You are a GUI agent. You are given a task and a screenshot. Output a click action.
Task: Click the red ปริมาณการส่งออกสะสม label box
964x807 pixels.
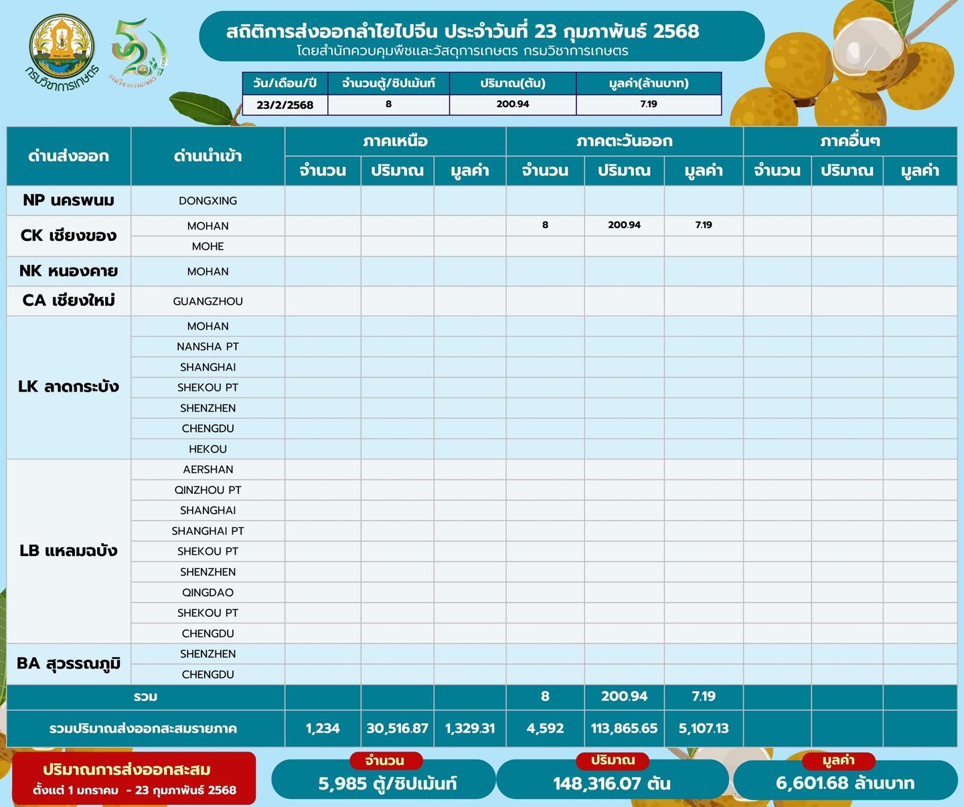(134, 778)
